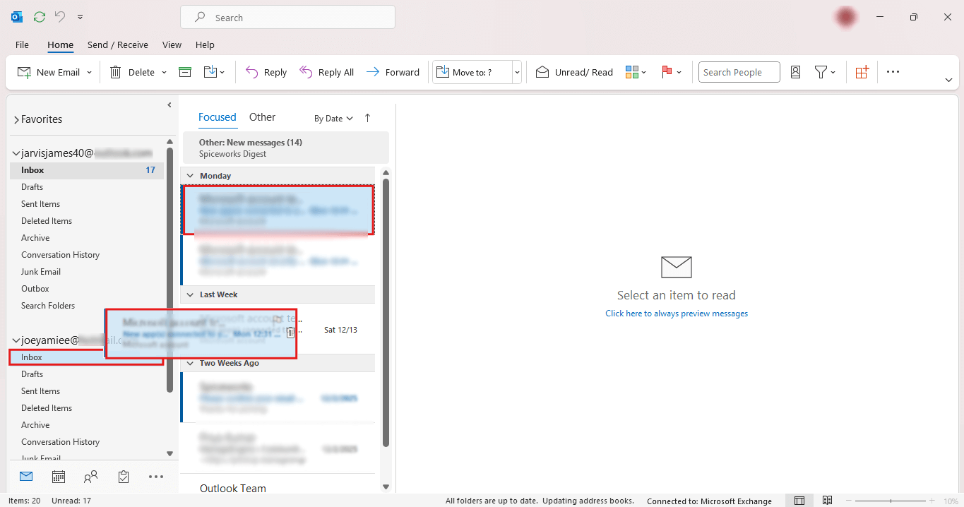Toggle Unread/Read on the selected message
The height and width of the screenshot is (507, 964).
pos(573,71)
